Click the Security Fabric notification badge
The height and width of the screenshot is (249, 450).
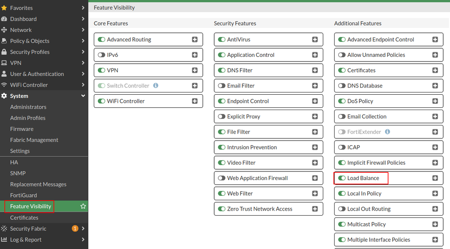tap(75, 229)
